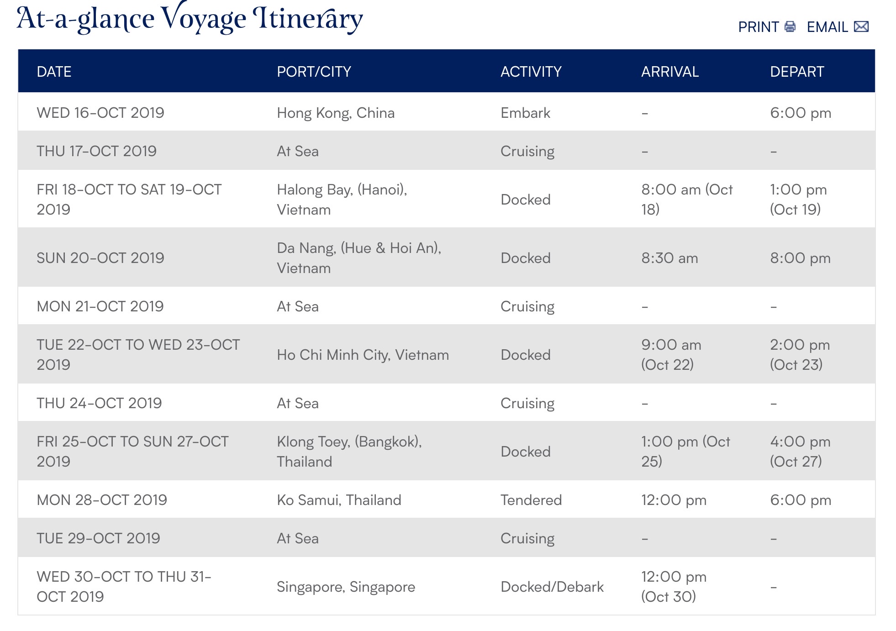Click the PORT/CITY column header
The height and width of the screenshot is (631, 896).
point(314,72)
